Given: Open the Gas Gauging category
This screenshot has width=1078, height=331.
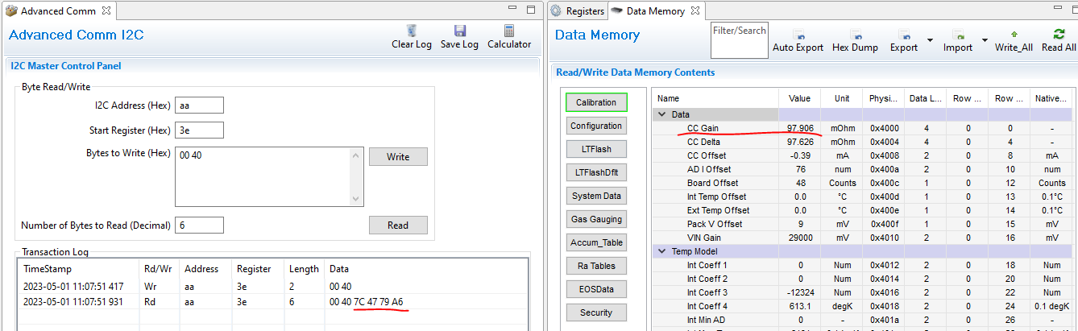Looking at the screenshot, I should click(596, 219).
